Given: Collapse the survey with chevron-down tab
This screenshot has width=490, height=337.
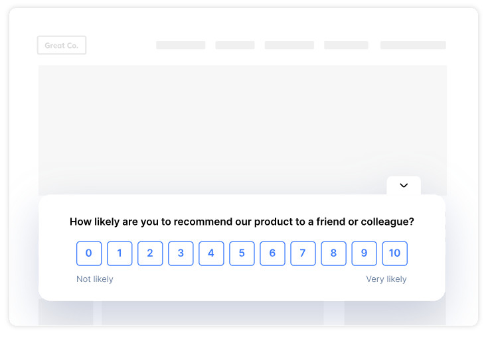Looking at the screenshot, I should coord(404,186).
